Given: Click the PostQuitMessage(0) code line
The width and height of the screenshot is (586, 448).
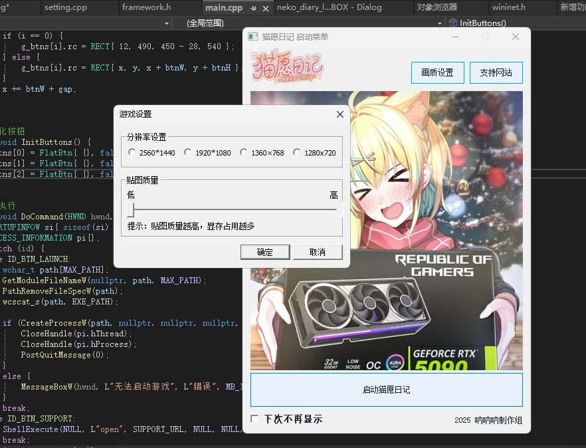Looking at the screenshot, I should [64, 354].
